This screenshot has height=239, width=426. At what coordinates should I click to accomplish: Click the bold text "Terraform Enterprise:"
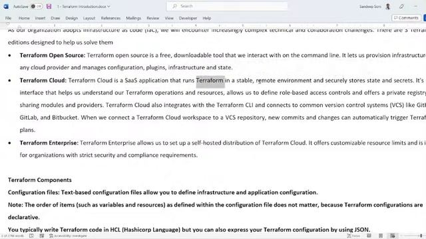coord(49,143)
